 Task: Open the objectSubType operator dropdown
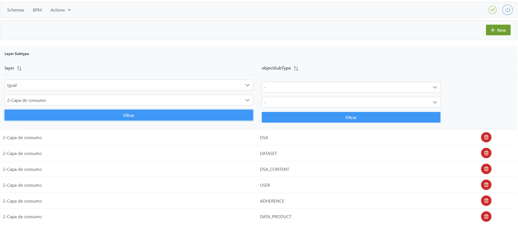[x=351, y=87]
